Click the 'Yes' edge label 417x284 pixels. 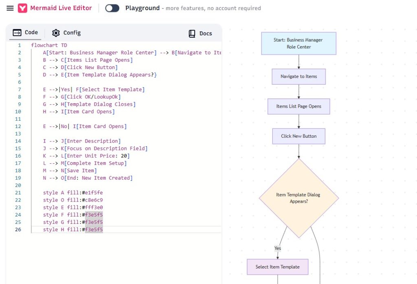[277, 248]
